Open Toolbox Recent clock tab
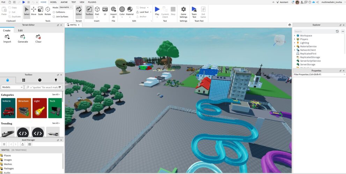The image size is (346, 174). point(40,80)
